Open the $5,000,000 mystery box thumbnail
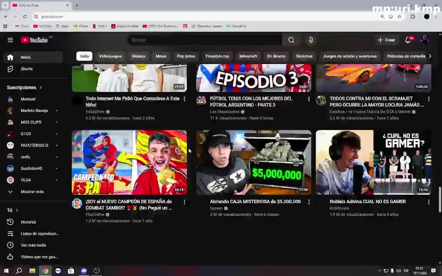442x276 pixels. click(254, 162)
